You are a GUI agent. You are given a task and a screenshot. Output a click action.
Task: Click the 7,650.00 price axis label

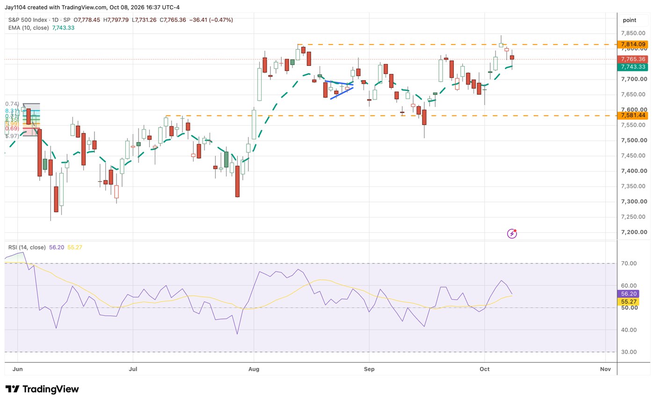pyautogui.click(x=634, y=95)
